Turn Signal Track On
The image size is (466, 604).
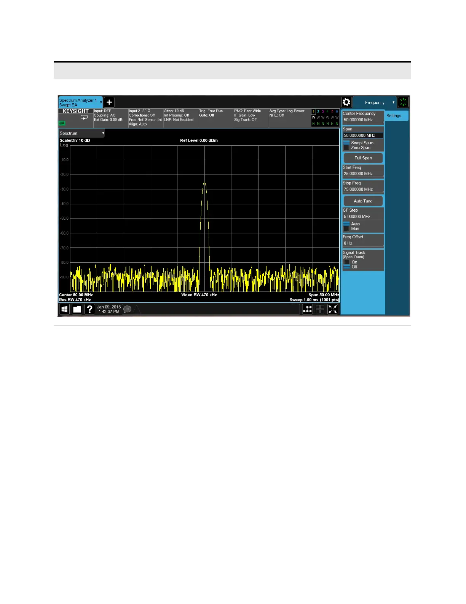pyautogui.click(x=351, y=262)
